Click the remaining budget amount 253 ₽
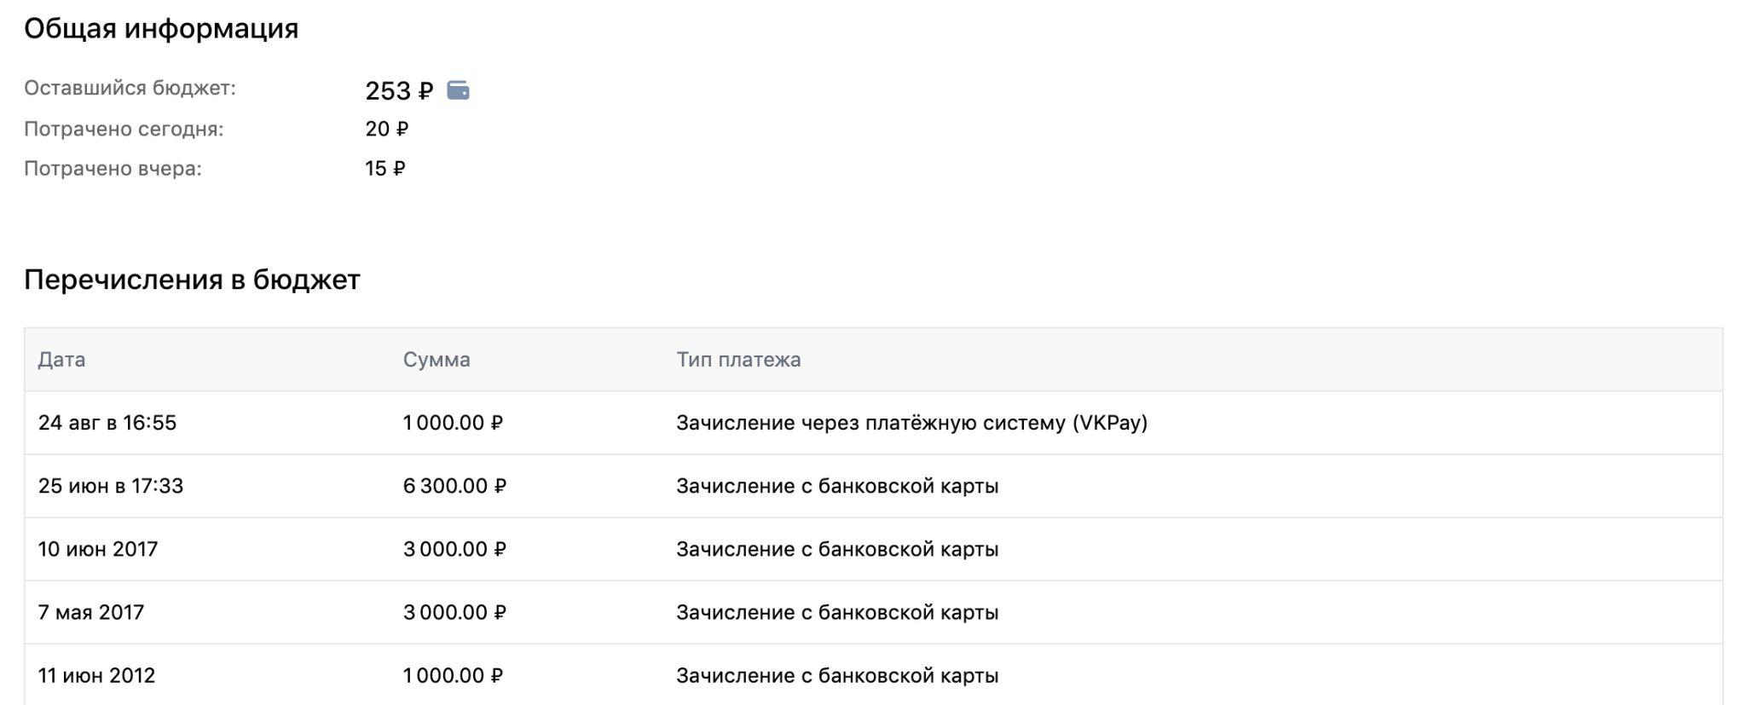 (x=399, y=90)
